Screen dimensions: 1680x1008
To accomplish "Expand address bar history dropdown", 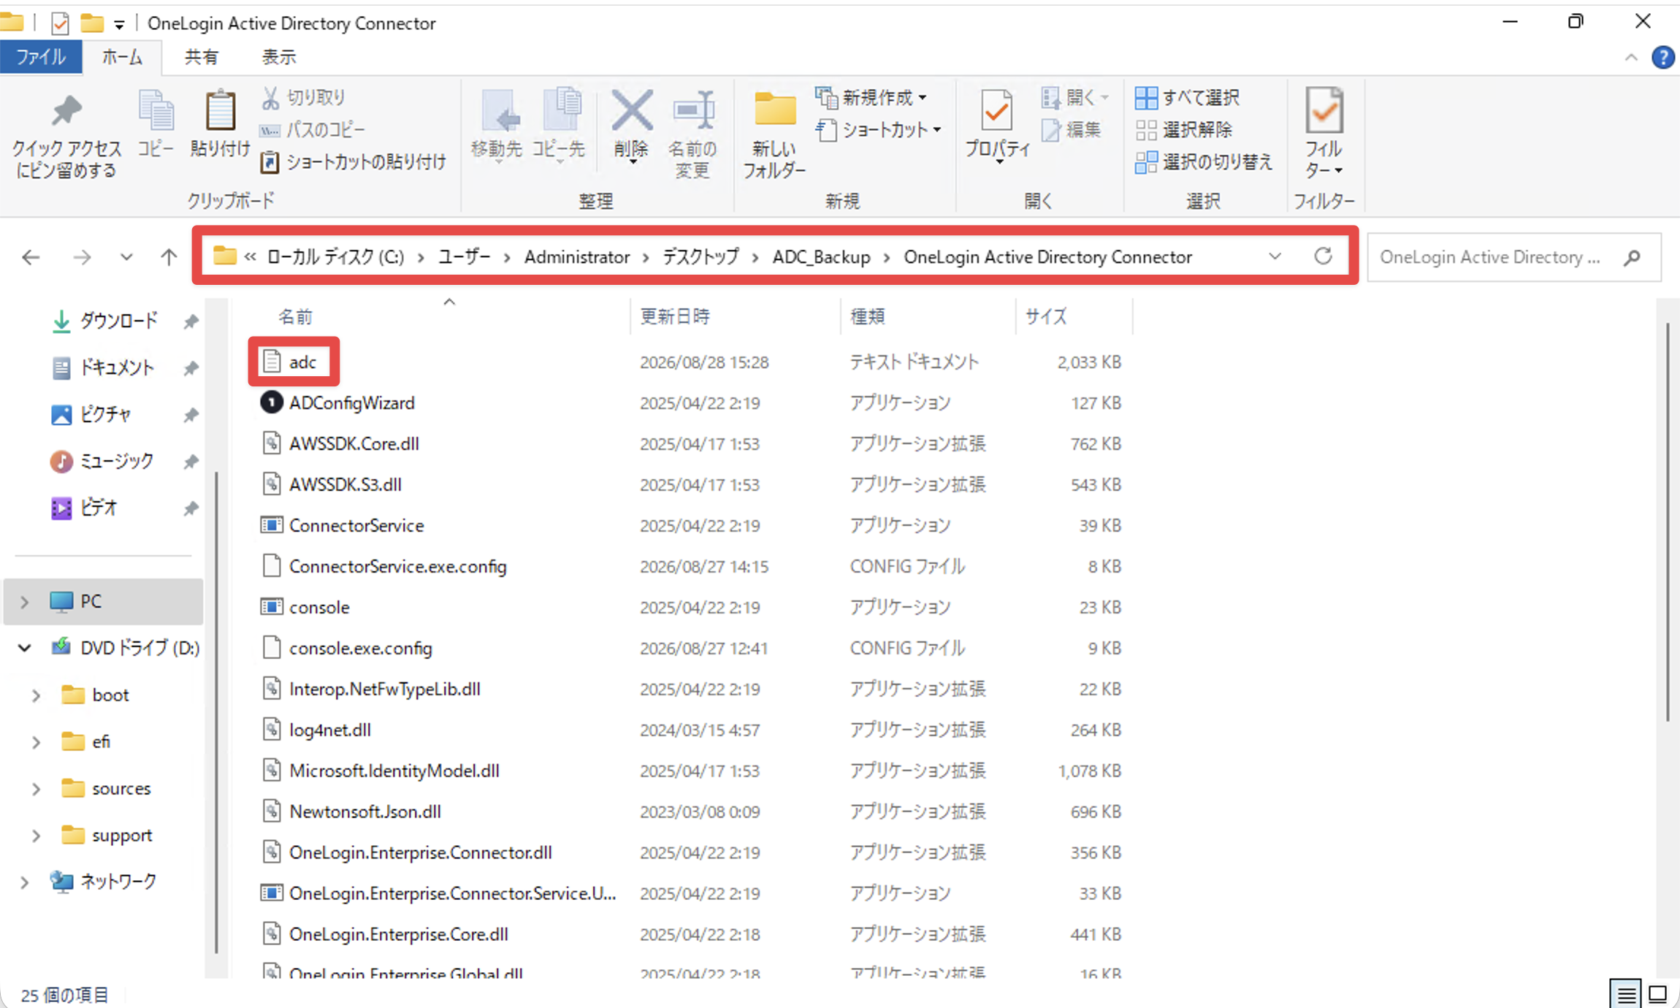I will 1275,256.
